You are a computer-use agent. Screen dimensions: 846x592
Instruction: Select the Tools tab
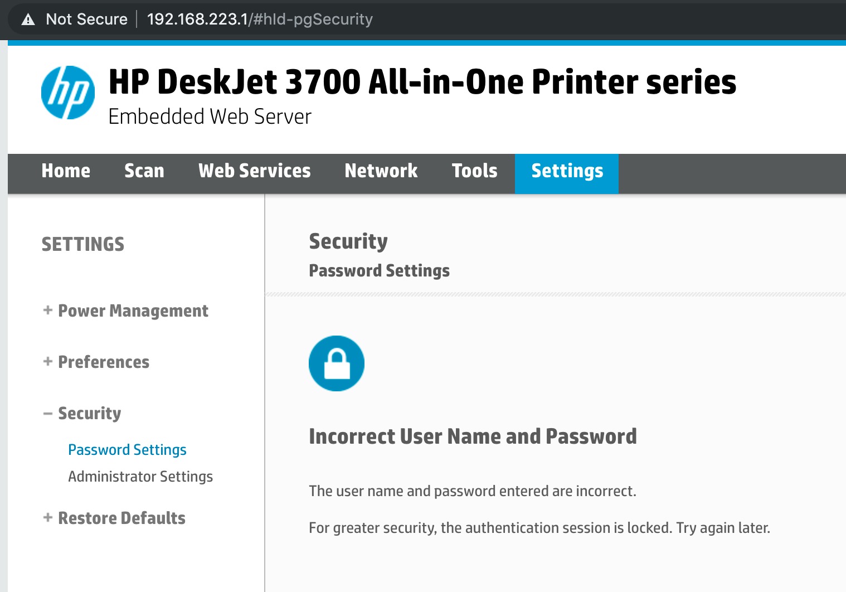pos(475,171)
